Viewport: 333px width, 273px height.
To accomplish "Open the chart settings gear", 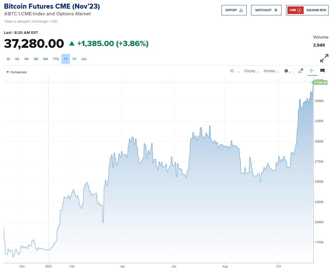I will click(x=287, y=71).
